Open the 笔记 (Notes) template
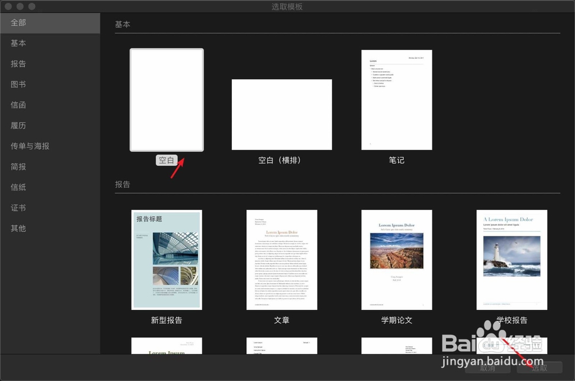Viewport: 575px width, 381px height. click(x=397, y=99)
